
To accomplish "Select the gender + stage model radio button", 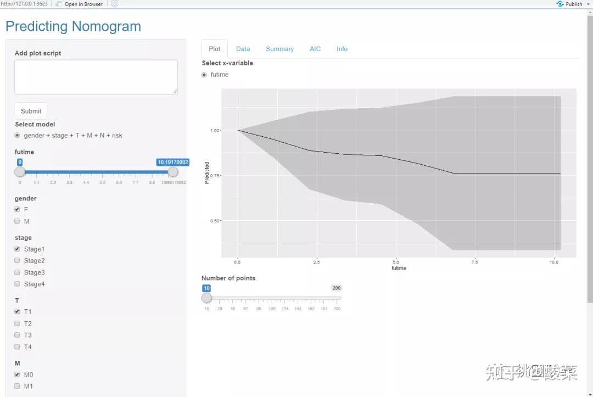I will (x=18, y=135).
